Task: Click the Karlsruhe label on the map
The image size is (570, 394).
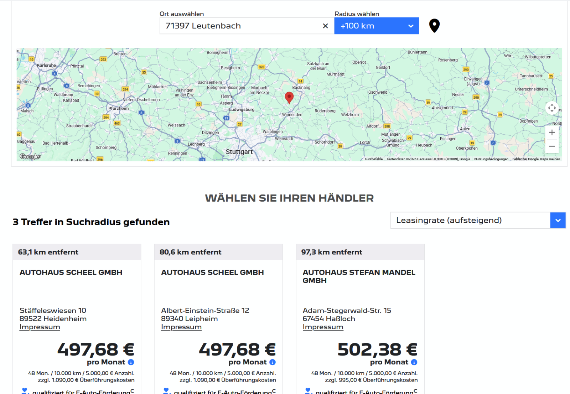Action: click(x=47, y=66)
